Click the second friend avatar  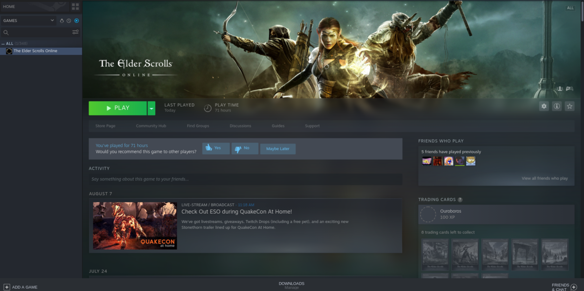(438, 161)
